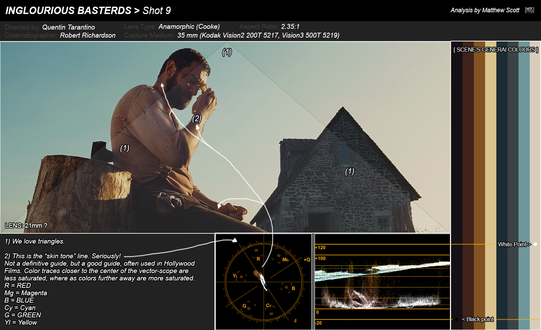Select the slate gray colour stripe
The height and width of the screenshot is (330, 541).
pos(513,186)
